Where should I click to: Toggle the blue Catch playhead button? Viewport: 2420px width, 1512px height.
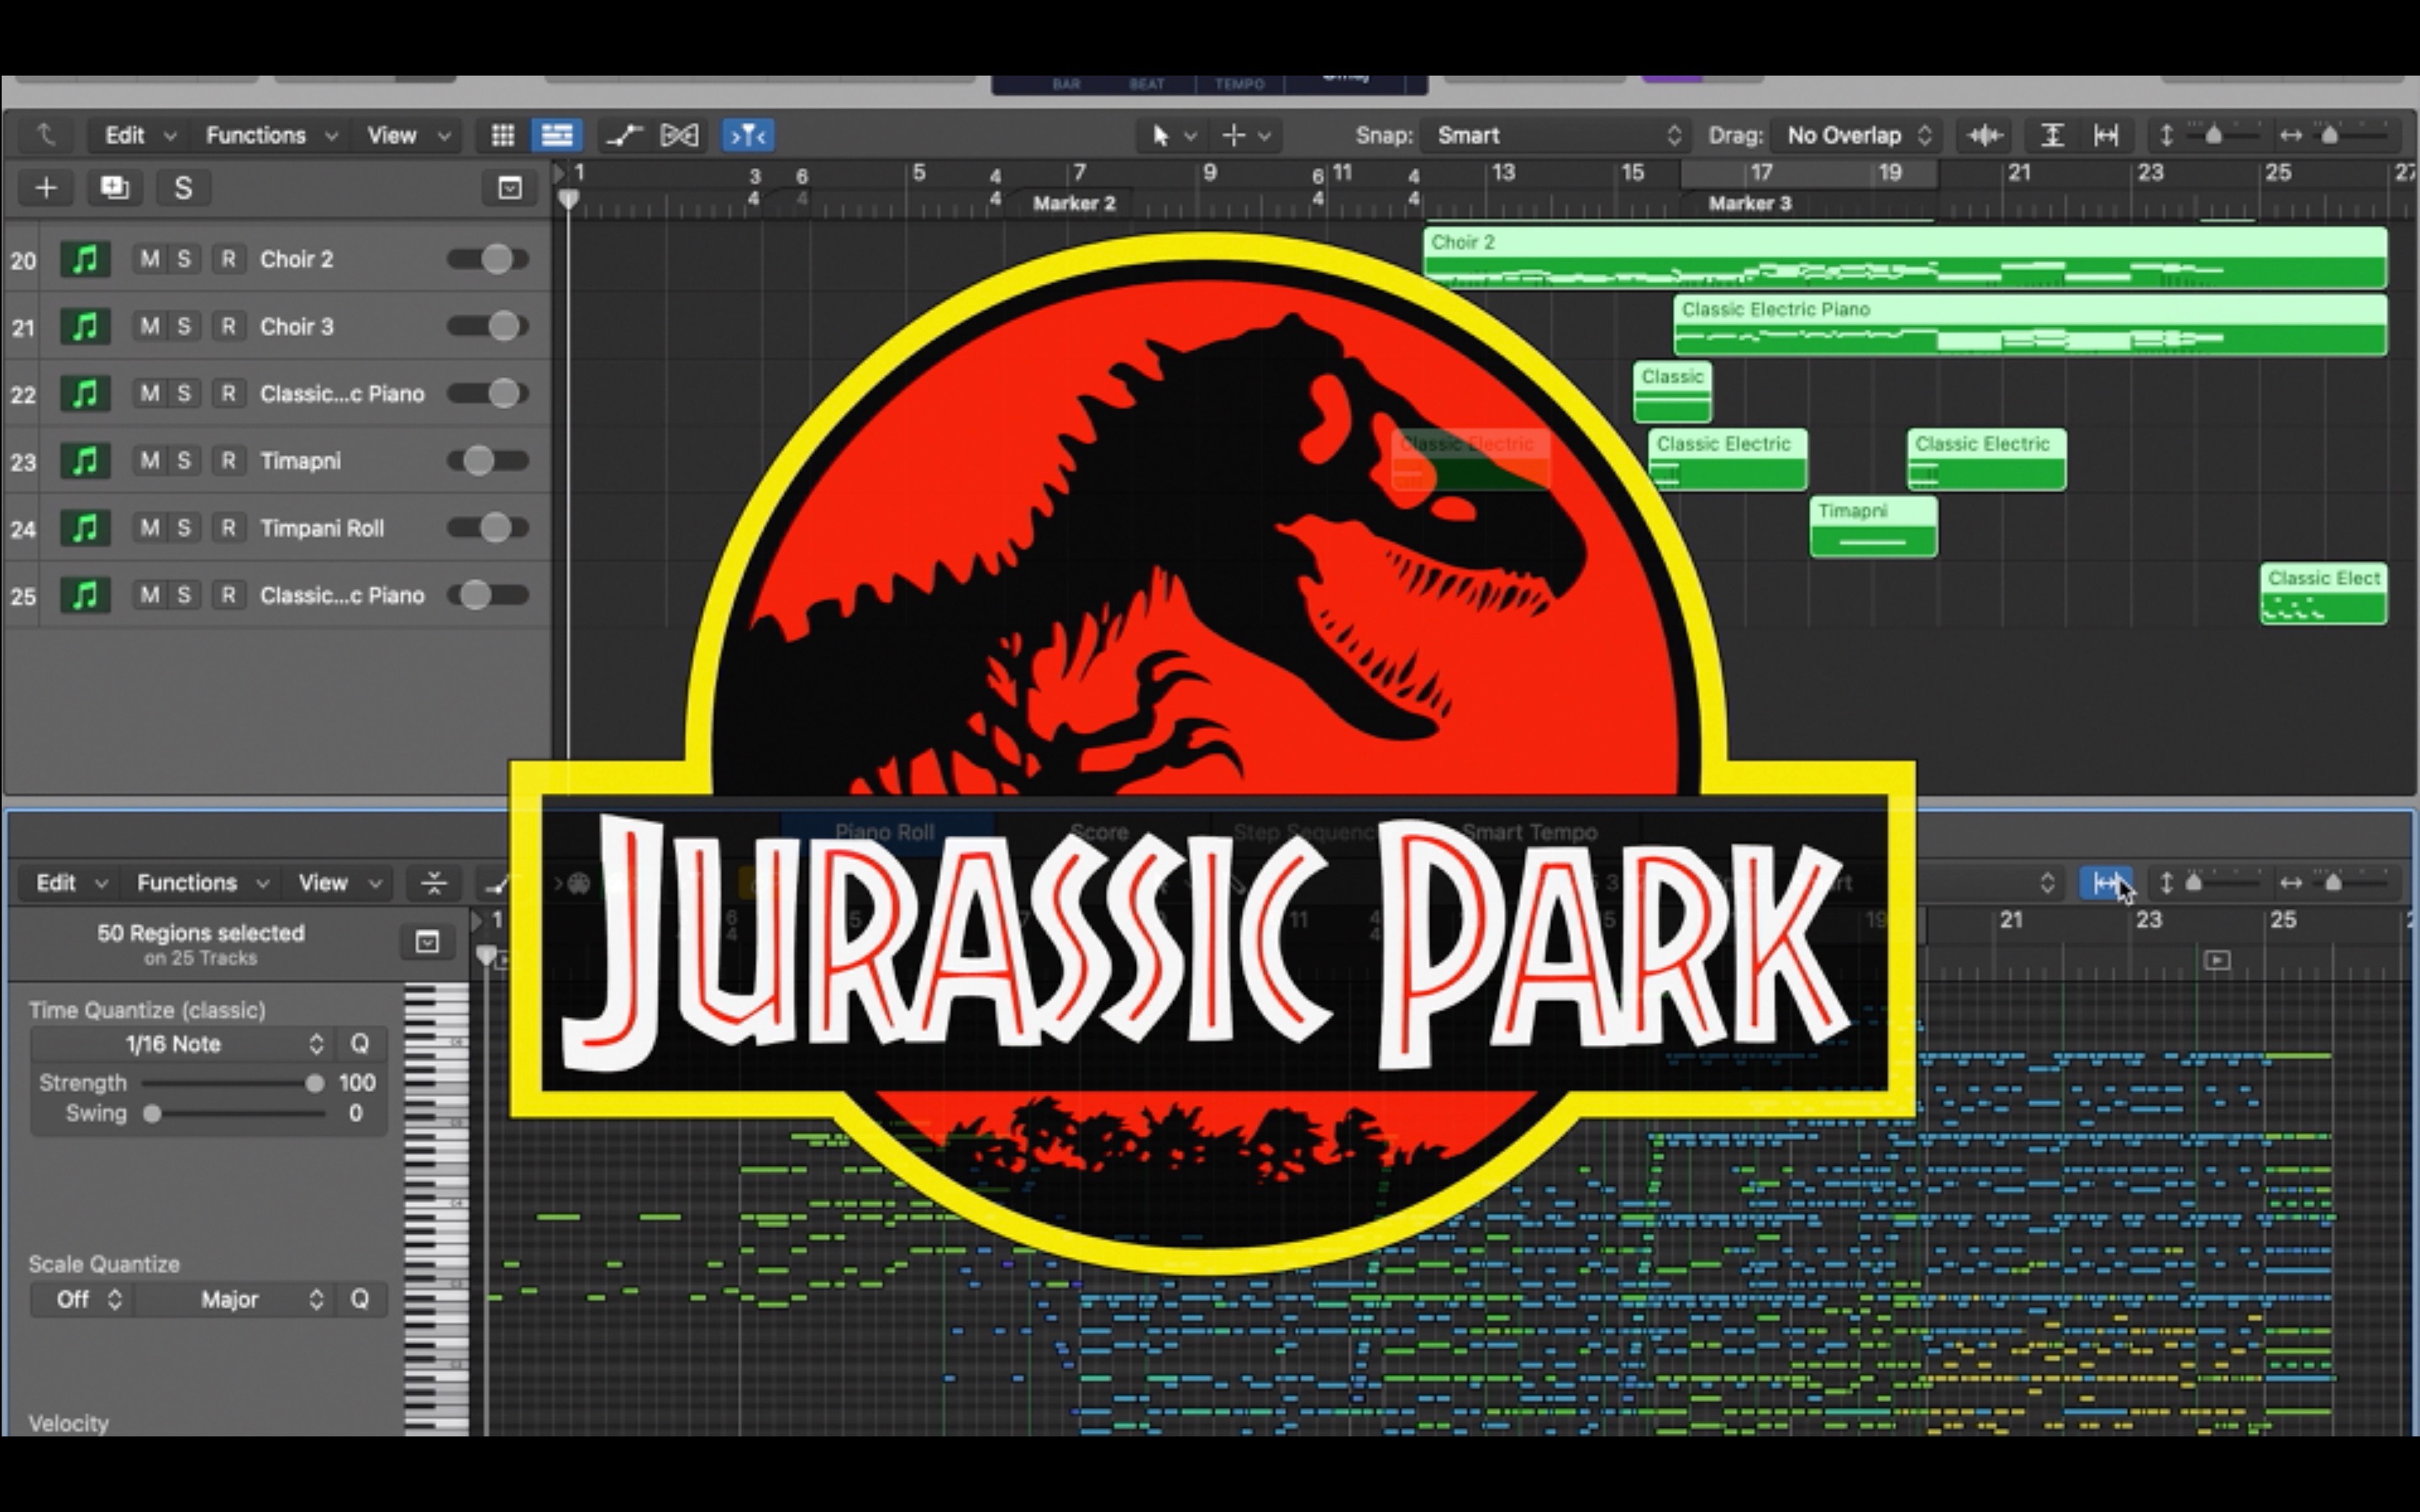748,135
